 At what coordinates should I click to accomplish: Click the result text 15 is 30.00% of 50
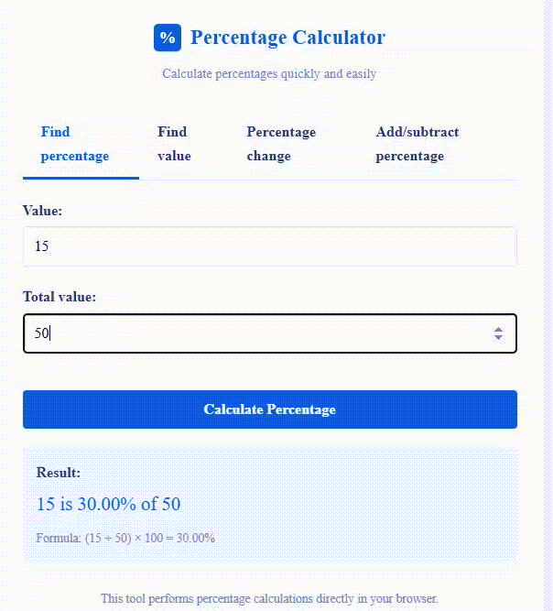point(109,504)
